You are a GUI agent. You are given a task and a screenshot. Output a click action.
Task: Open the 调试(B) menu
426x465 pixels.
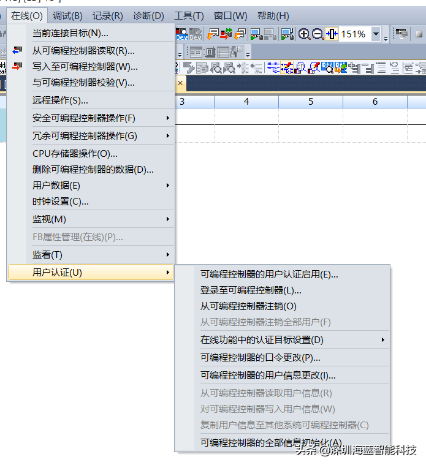click(67, 16)
